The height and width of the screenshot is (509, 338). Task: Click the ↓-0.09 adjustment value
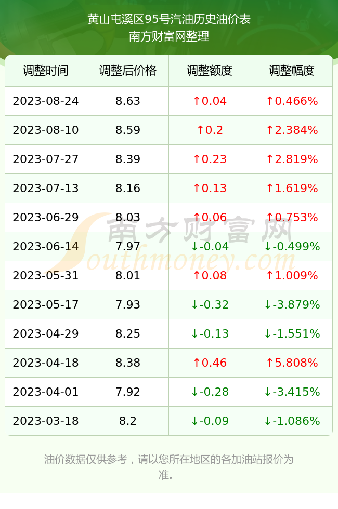(x=210, y=421)
